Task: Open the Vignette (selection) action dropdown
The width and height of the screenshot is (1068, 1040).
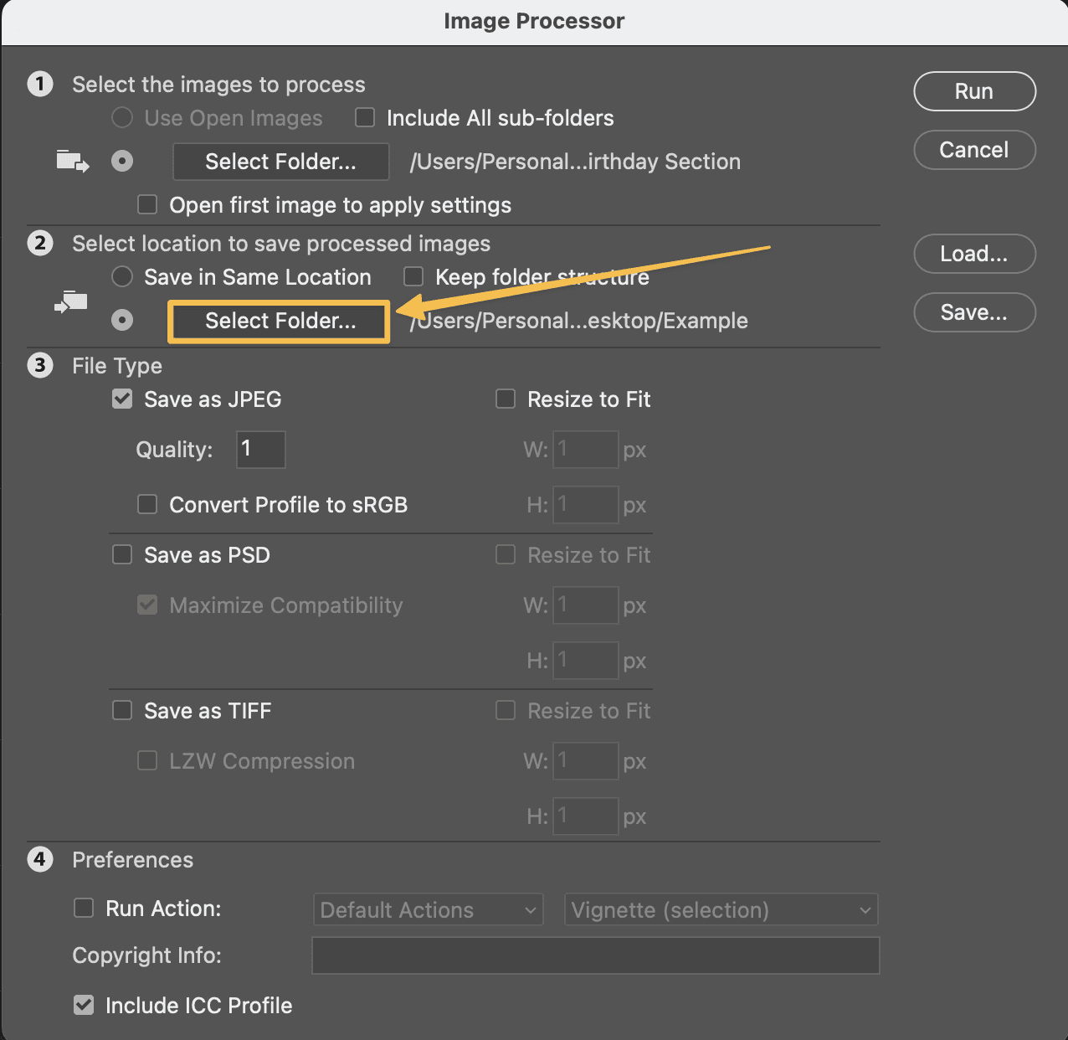Action: (x=721, y=909)
